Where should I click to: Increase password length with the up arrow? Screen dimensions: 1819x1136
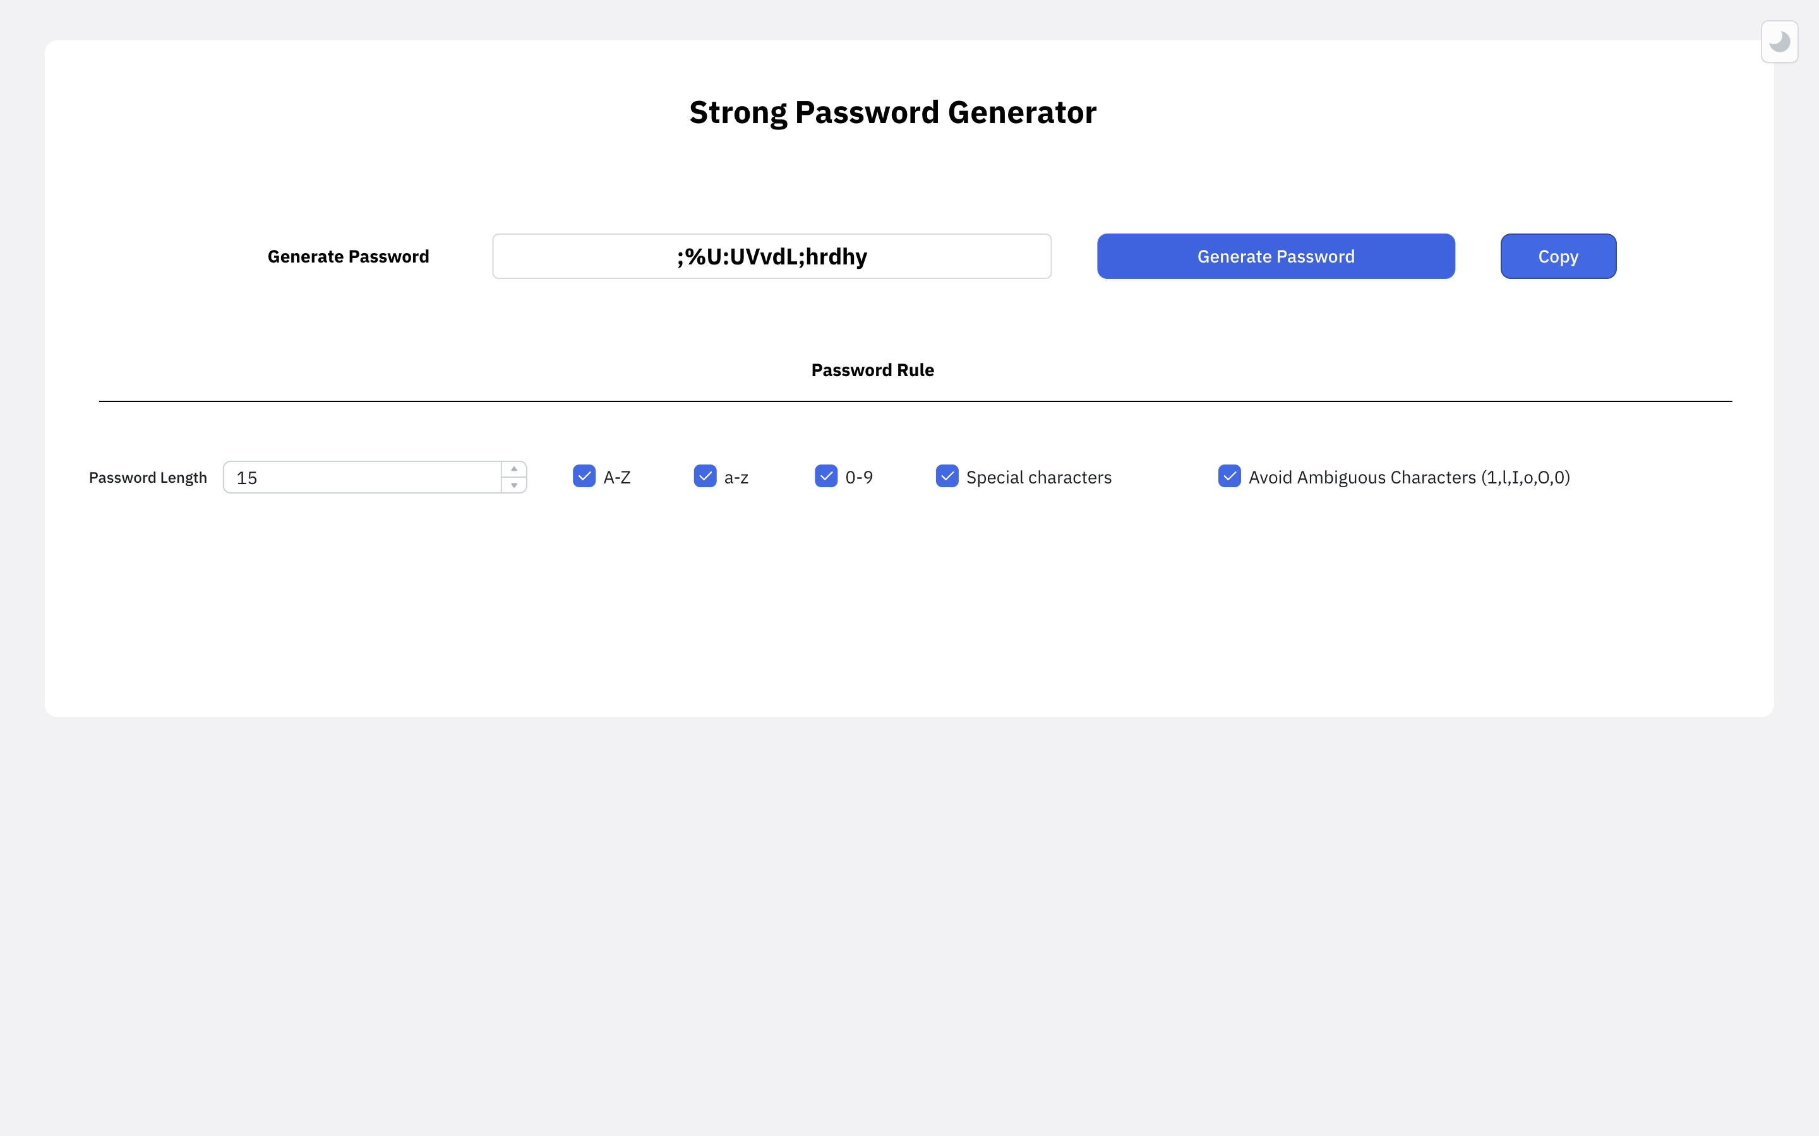click(x=514, y=469)
